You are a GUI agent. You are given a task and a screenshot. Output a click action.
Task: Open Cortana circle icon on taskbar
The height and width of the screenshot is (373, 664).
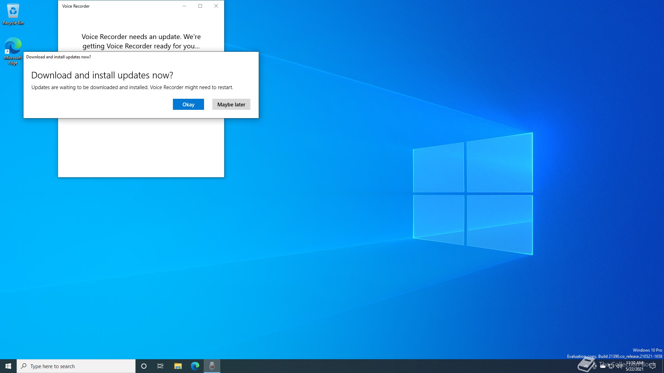(144, 366)
